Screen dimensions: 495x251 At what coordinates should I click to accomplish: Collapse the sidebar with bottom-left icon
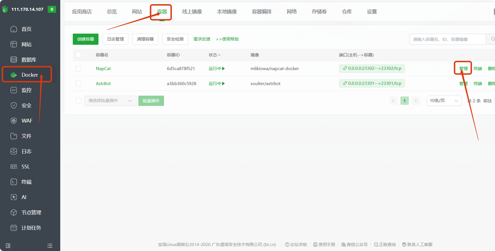[8, 246]
